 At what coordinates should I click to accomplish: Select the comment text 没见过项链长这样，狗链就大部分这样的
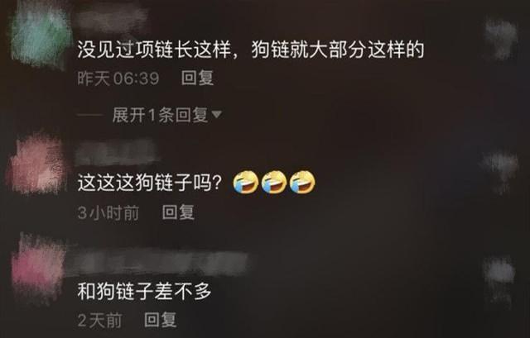[x=250, y=50]
